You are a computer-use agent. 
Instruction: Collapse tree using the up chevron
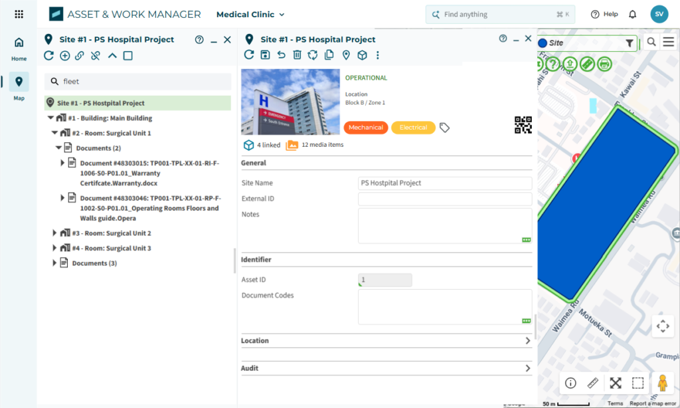[x=112, y=56]
